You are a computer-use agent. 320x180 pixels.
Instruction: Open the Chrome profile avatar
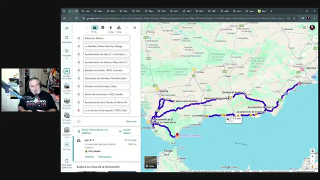(x=308, y=18)
